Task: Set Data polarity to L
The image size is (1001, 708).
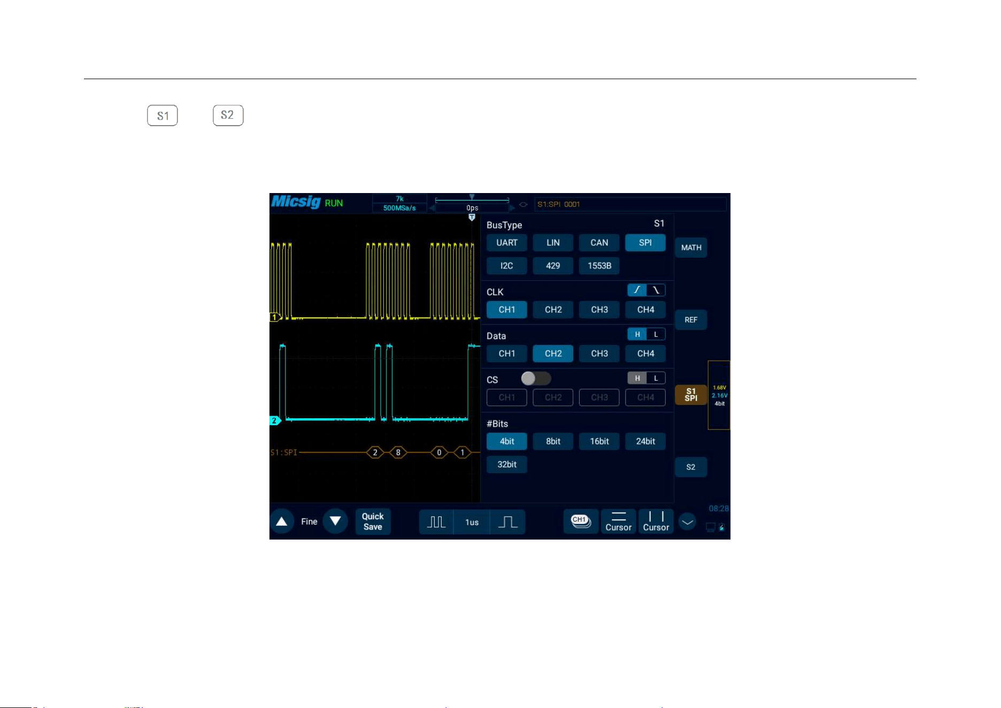Action: [x=656, y=334]
